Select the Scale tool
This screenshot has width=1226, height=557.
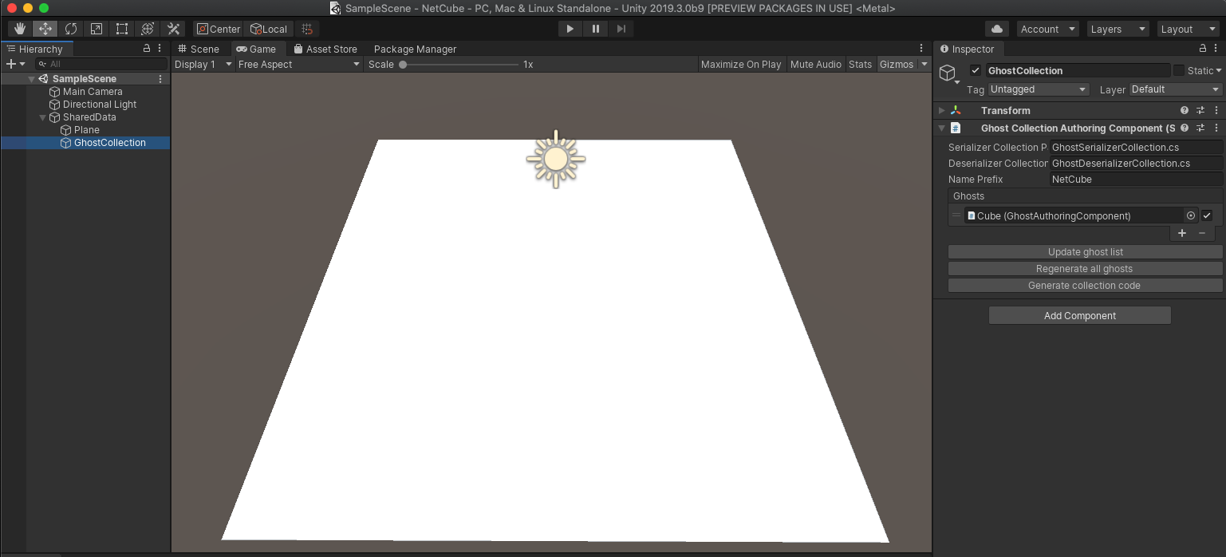coord(97,29)
